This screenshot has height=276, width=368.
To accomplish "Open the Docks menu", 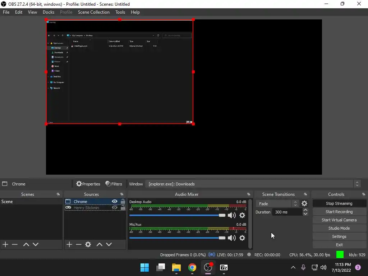I will coord(49,12).
